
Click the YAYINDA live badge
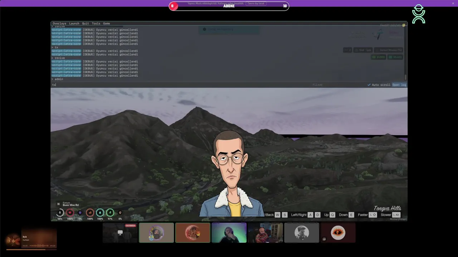130,226
